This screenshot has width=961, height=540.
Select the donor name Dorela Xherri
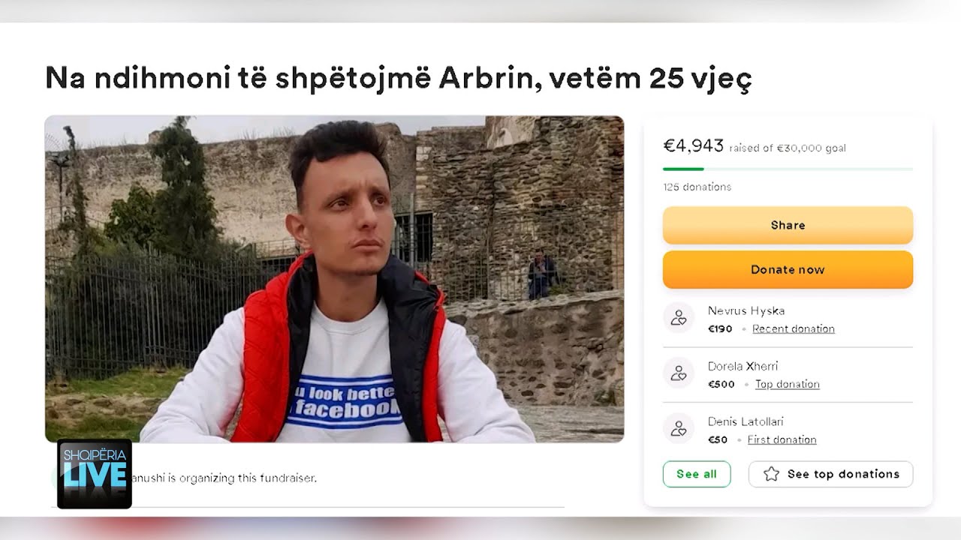743,366
